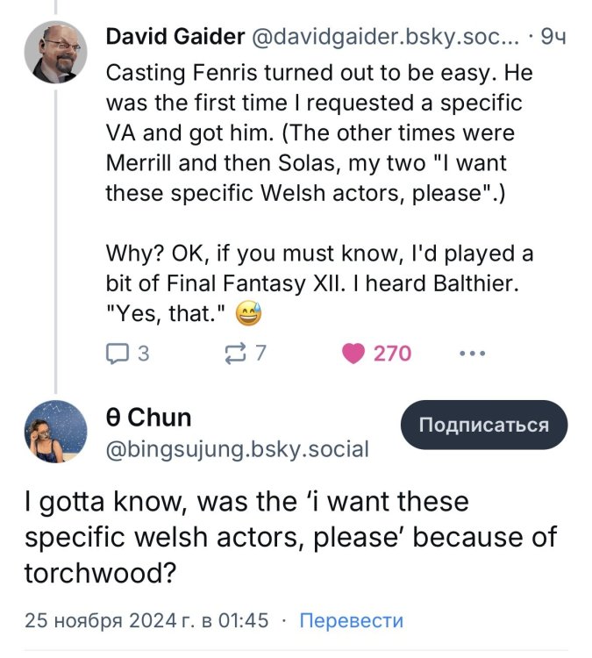
Task: Click the Перевести translate link
Action: (351, 620)
